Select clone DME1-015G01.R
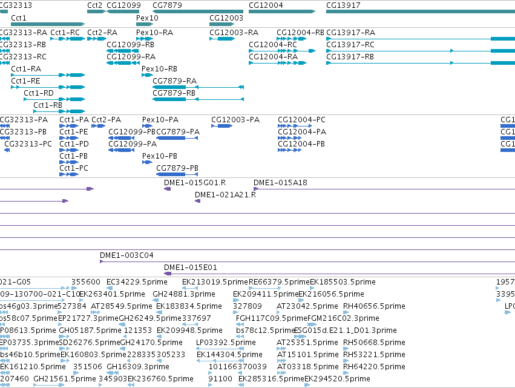Image resolution: width=515 pixels, height=388 pixels. (x=167, y=189)
